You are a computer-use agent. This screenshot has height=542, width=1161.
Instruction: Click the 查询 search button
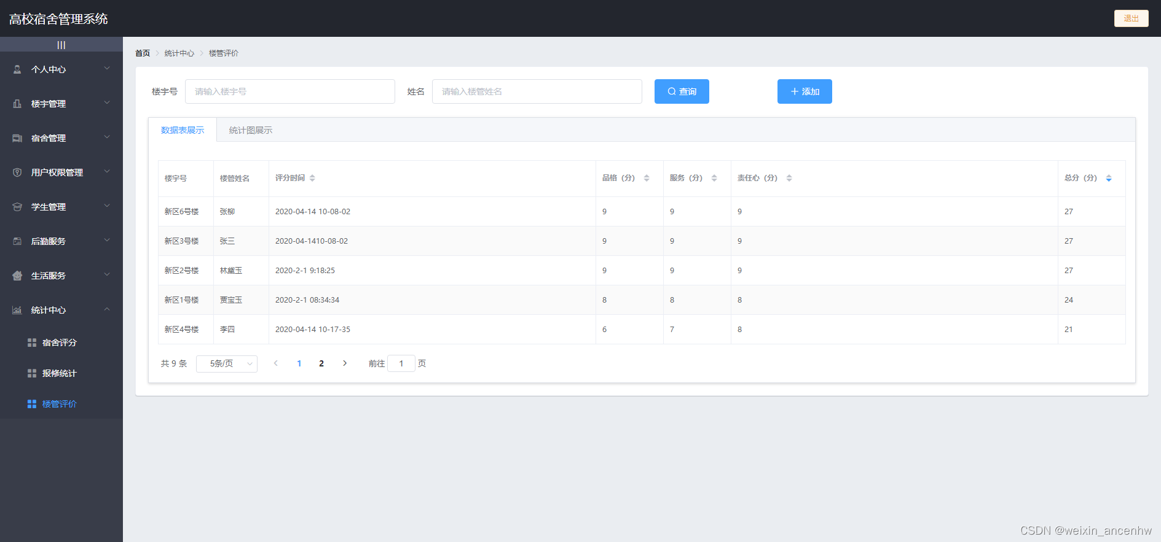[682, 91]
